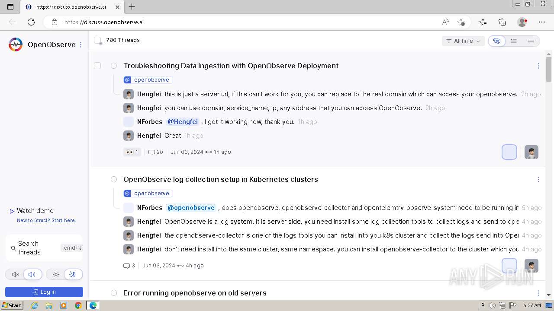Open a new browser tab
The height and width of the screenshot is (311, 554).
[x=132, y=7]
